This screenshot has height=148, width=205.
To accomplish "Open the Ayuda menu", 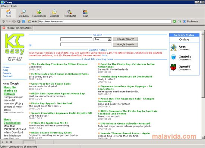I will pos(14,6).
